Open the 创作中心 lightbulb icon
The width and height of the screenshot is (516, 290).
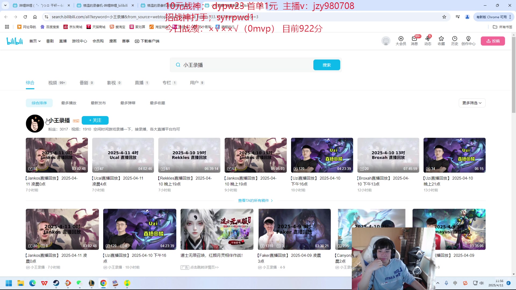(468, 41)
